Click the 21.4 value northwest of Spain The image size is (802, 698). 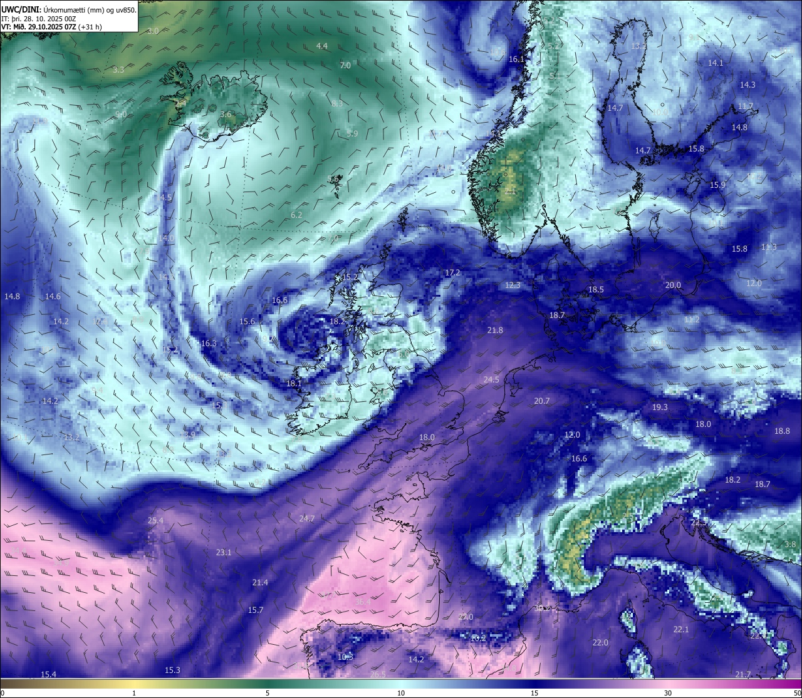pyautogui.click(x=260, y=583)
